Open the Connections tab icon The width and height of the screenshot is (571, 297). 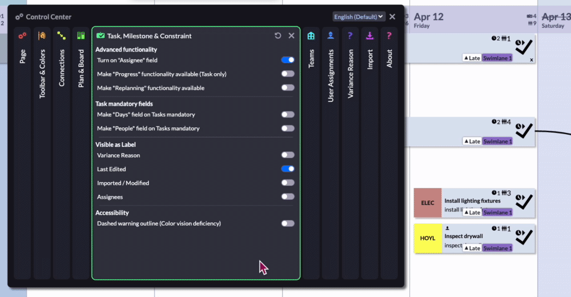click(61, 35)
